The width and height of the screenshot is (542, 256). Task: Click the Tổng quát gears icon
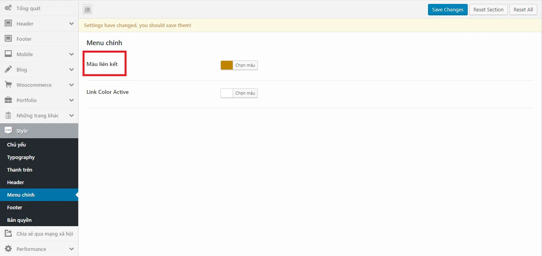click(8, 8)
